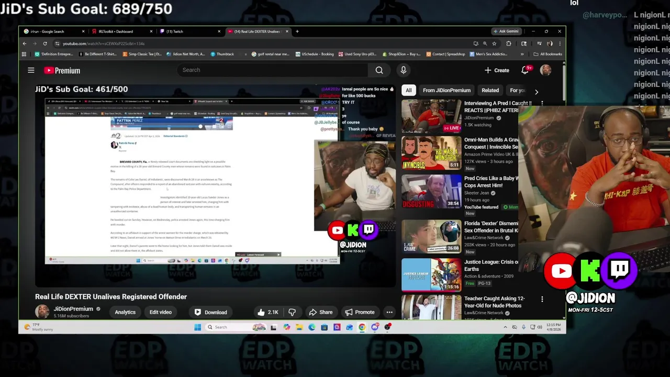Focus the YouTube search field
The image size is (670, 377).
[272, 70]
